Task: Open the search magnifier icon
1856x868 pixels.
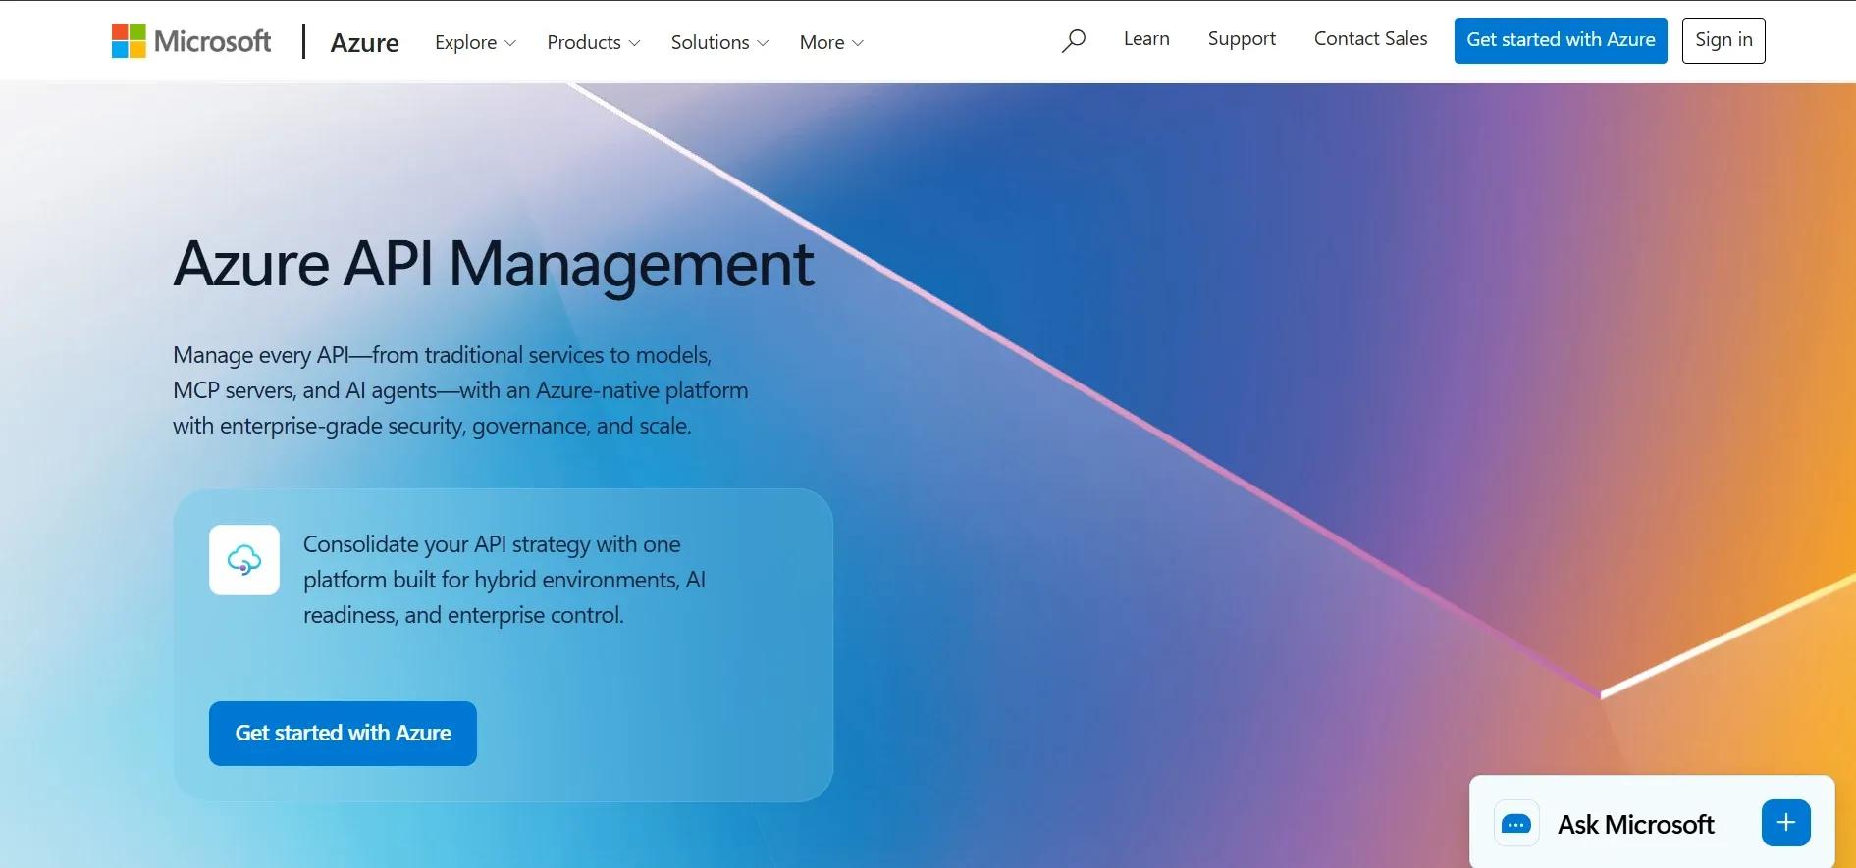Action: coord(1074,40)
